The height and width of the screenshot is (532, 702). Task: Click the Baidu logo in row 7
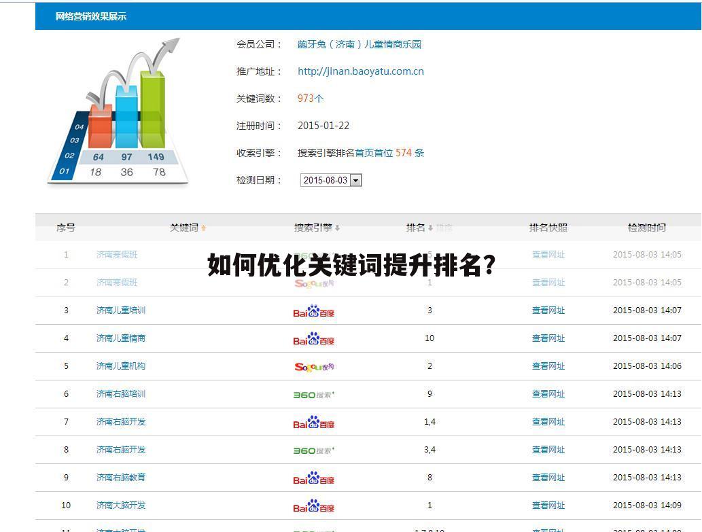coord(314,423)
